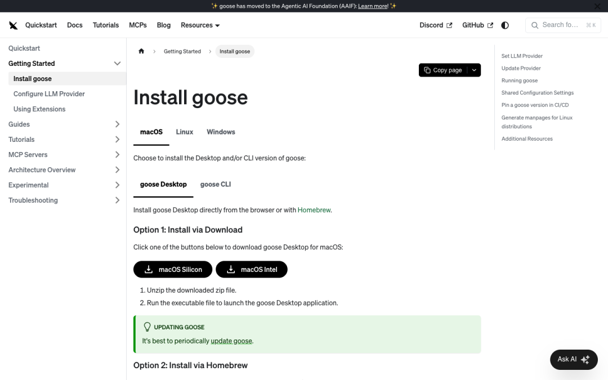
Task: Jump to Additional Resources section
Action: click(527, 139)
